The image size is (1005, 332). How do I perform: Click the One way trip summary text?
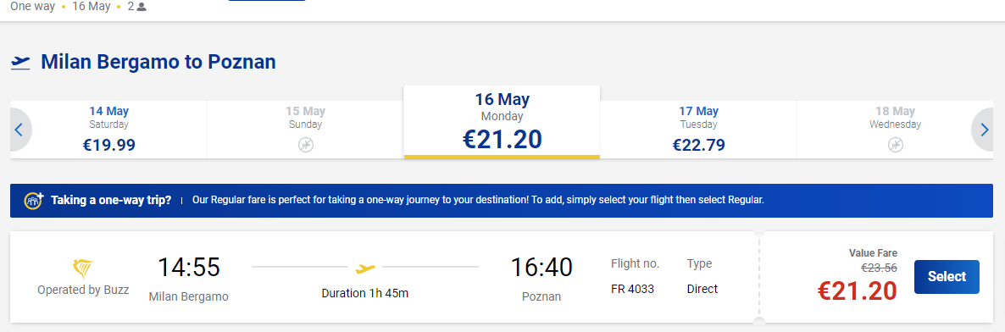coord(33,7)
